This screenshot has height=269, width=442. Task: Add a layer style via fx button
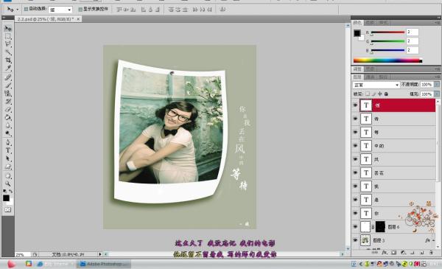(x=385, y=252)
